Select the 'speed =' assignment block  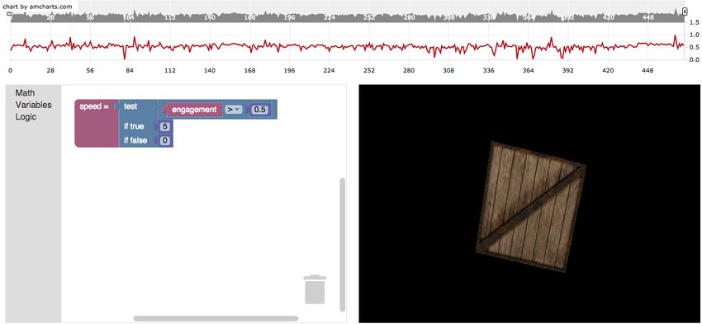[95, 124]
